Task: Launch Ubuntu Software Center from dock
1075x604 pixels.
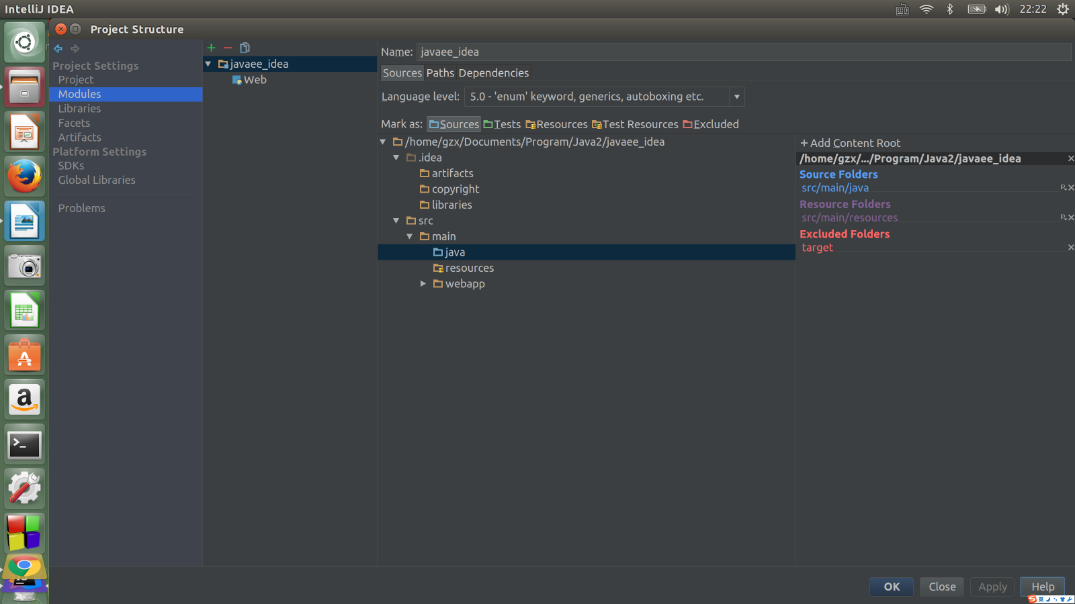Action: (25, 354)
